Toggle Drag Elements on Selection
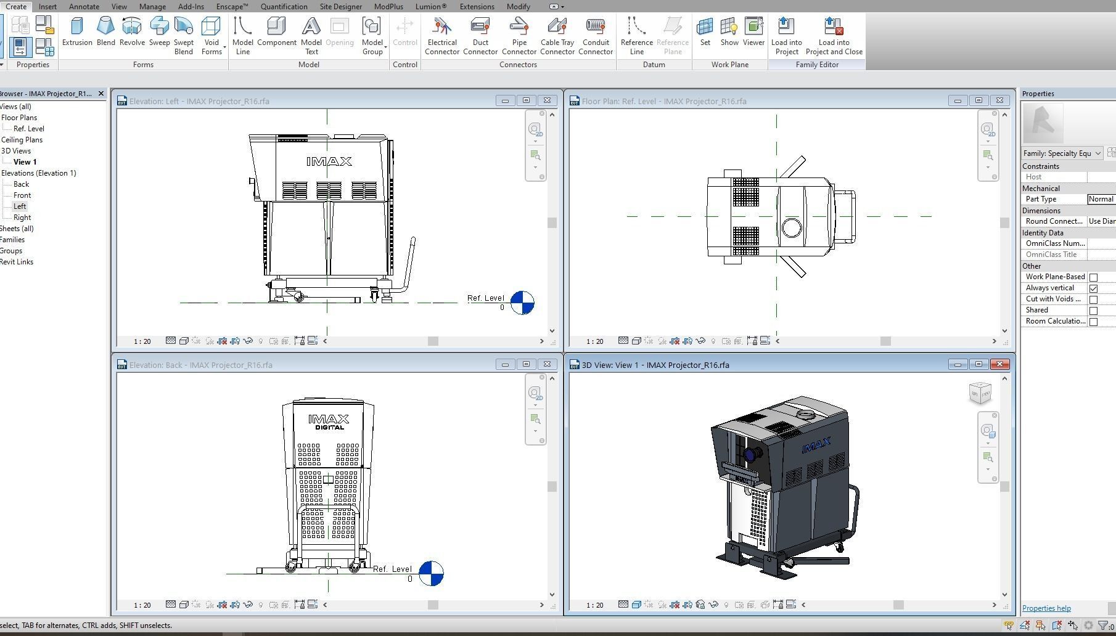1116x636 pixels. (1073, 626)
